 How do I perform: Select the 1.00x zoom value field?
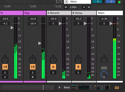click(73, 7)
